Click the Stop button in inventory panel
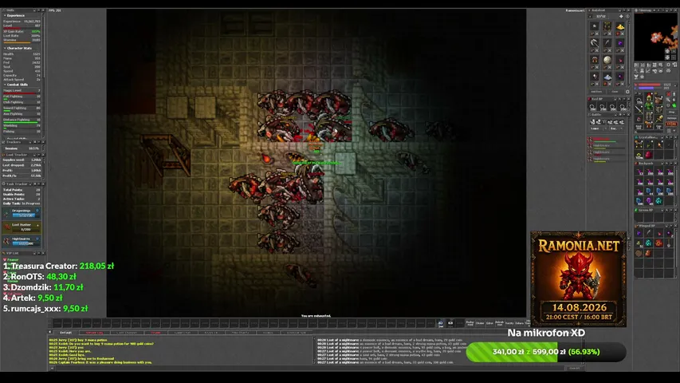Image resolution: width=680 pixels, height=383 pixels. coord(672,112)
